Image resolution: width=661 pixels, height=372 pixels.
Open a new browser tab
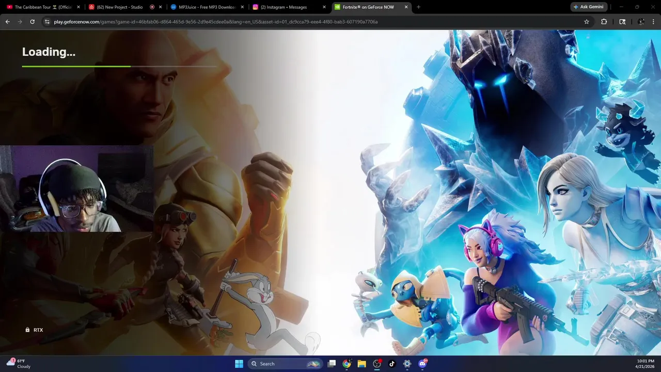[418, 7]
